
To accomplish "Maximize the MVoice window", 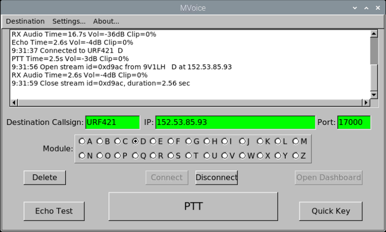I will (366, 8).
